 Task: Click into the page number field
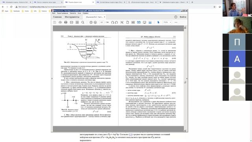point(102,22)
